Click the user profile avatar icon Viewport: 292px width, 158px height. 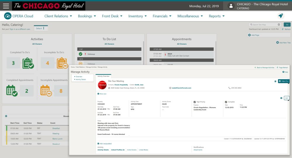point(231,6)
